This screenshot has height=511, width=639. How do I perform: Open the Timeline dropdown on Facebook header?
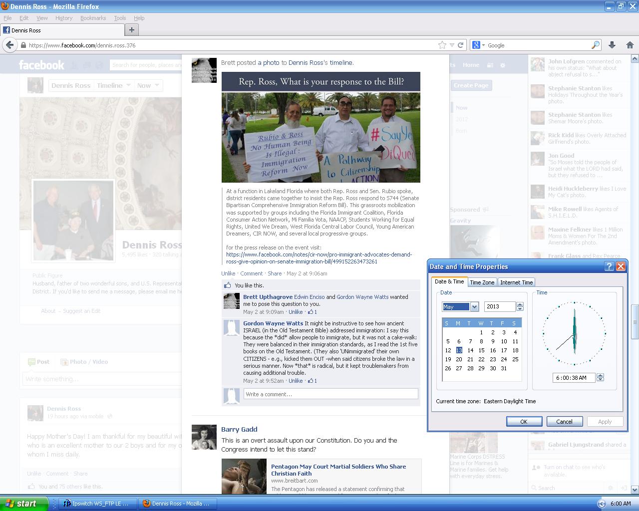pyautogui.click(x=114, y=85)
